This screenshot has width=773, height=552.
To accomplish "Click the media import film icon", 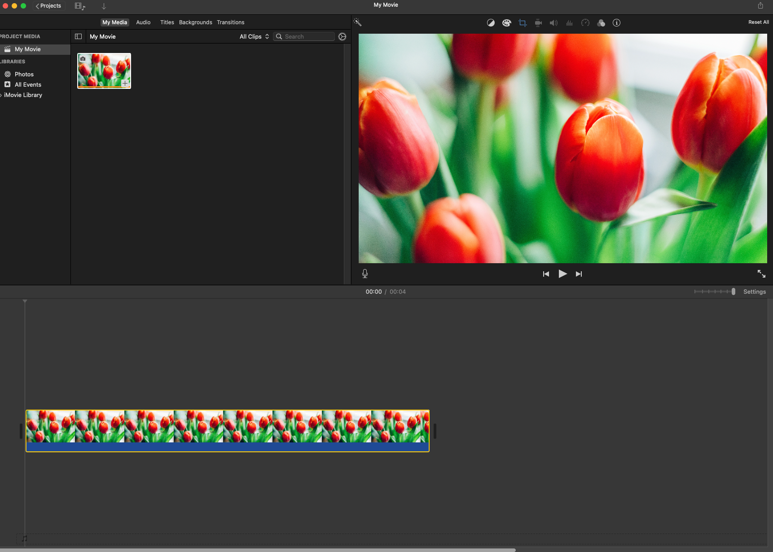I will (x=80, y=6).
